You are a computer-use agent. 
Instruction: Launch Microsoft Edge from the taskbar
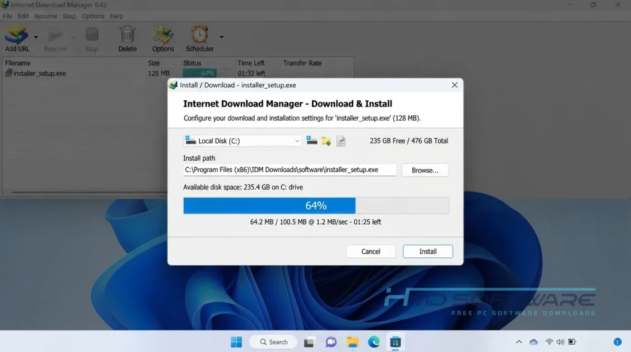[374, 342]
